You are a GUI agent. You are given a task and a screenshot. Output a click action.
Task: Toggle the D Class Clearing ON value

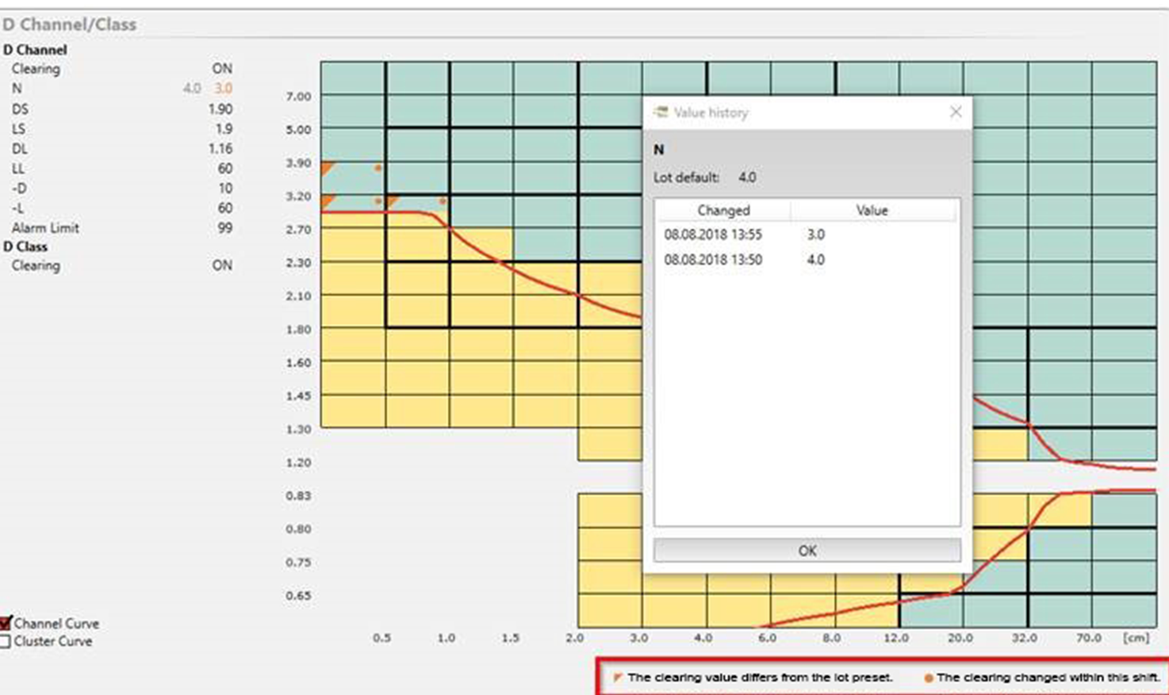tap(222, 265)
